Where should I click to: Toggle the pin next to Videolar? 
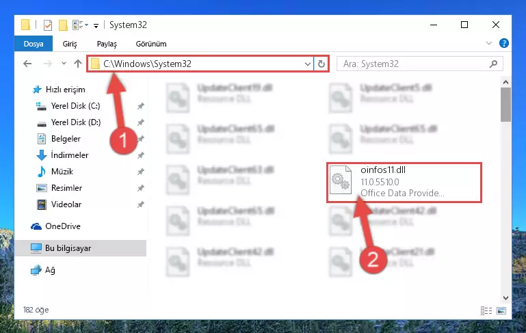[x=140, y=204]
